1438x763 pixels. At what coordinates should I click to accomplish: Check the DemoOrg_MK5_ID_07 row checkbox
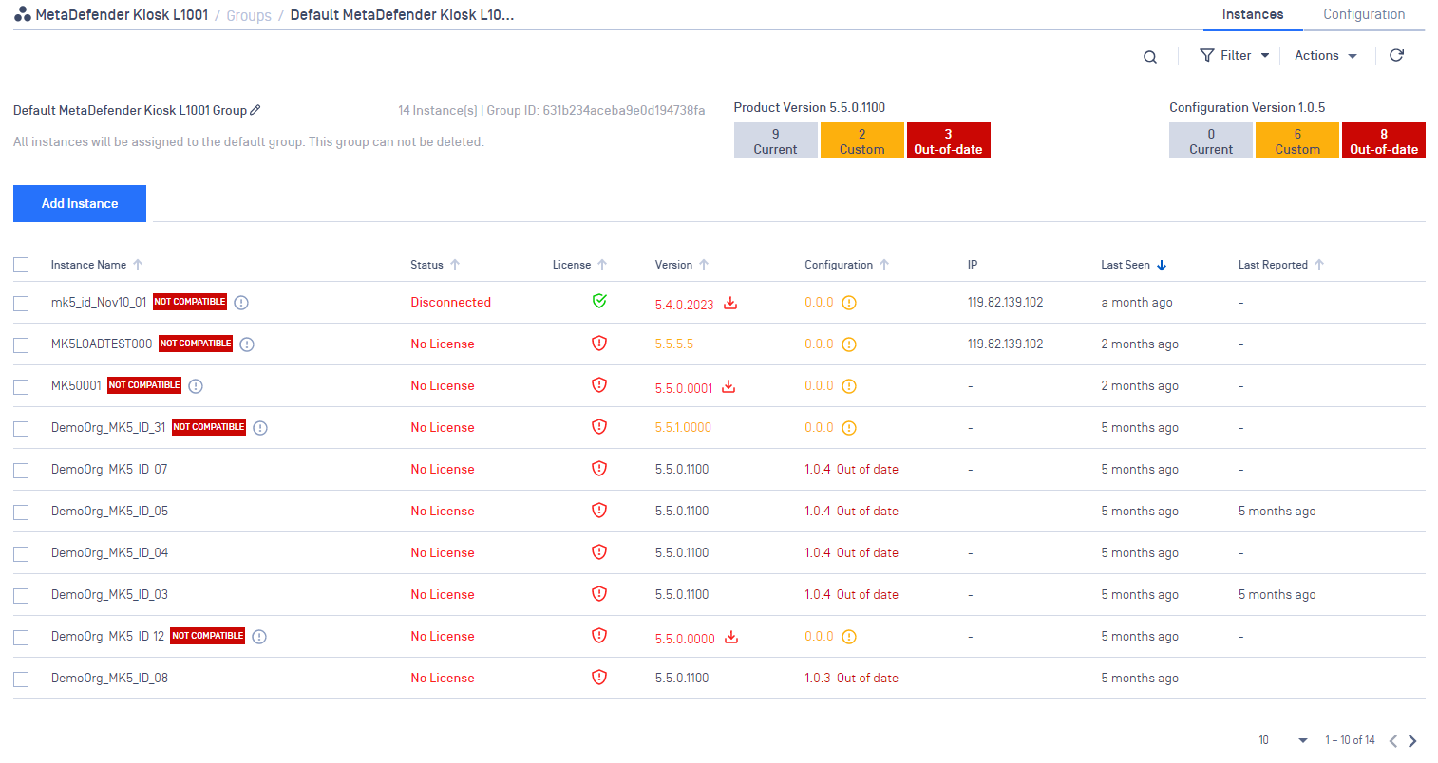coord(21,471)
